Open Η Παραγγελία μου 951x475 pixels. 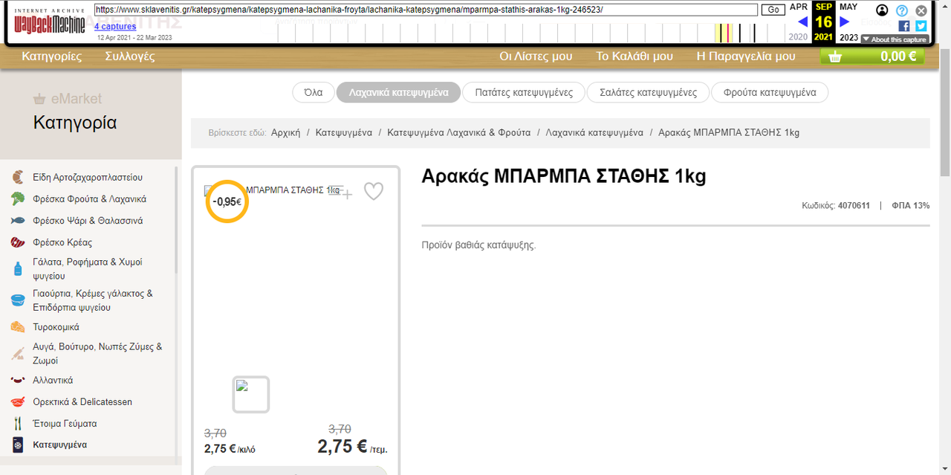point(746,56)
